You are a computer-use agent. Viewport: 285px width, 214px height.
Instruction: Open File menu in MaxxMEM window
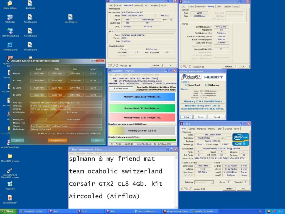(x=110, y=75)
